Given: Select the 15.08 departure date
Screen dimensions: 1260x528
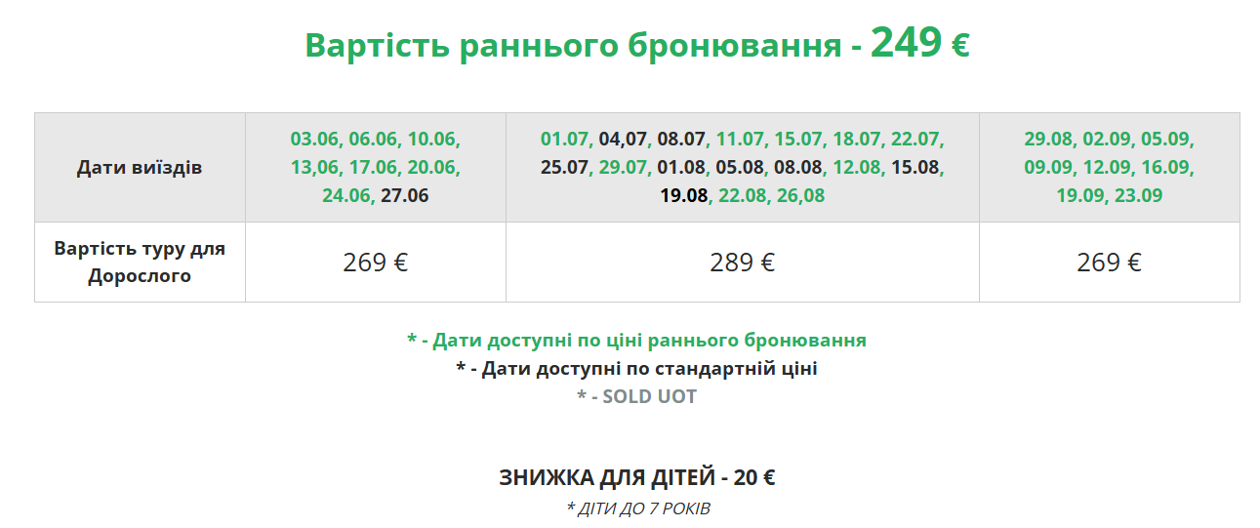Looking at the screenshot, I should (915, 167).
